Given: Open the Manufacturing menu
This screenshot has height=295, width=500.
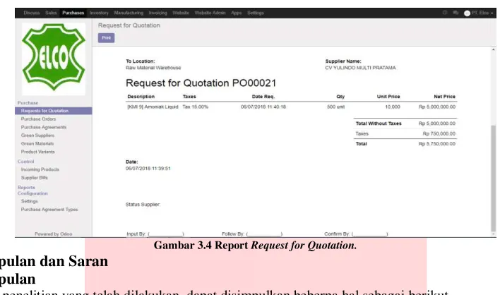Looking at the screenshot, I should tap(129, 13).
